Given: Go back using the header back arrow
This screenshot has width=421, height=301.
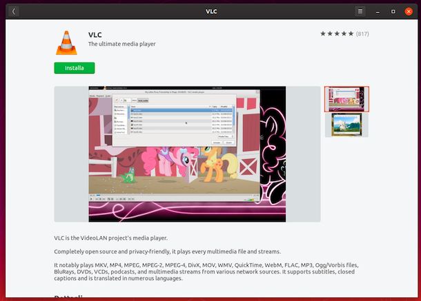Looking at the screenshot, I should tap(14, 12).
